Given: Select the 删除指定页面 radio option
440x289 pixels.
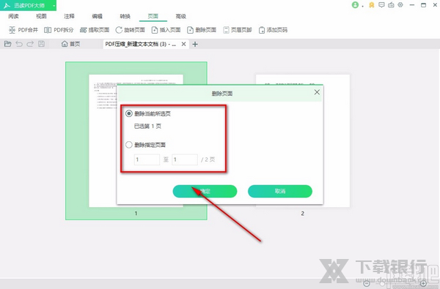Looking at the screenshot, I should 129,145.
